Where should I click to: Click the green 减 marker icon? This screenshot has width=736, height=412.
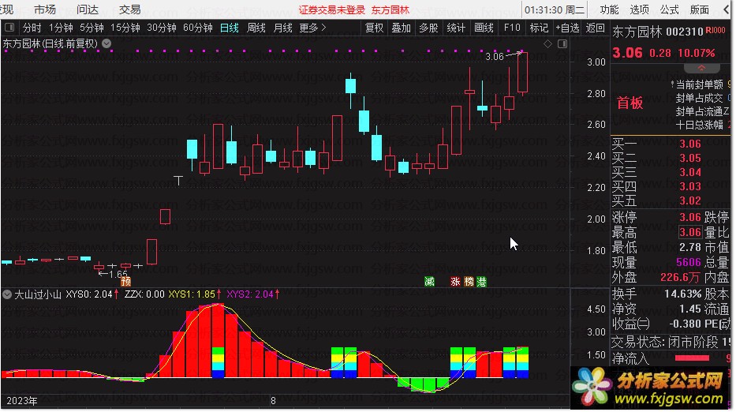(429, 282)
